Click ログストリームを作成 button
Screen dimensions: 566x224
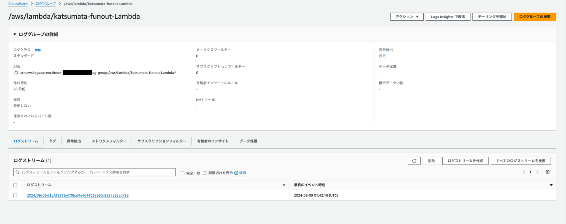[x=465, y=161]
